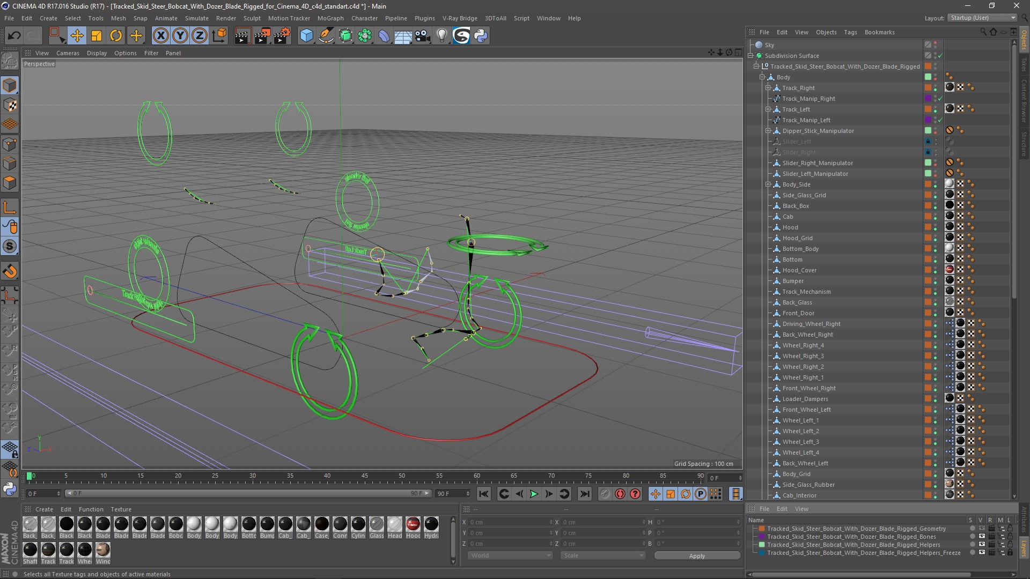The width and height of the screenshot is (1030, 579).
Task: Click the Record Active Objects button
Action: (605, 494)
